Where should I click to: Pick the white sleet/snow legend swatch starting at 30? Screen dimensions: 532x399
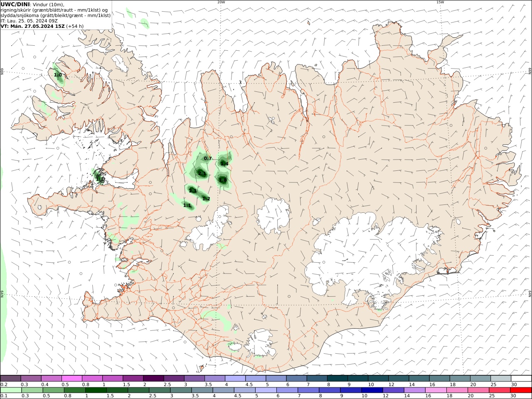pyautogui.click(x=521, y=378)
